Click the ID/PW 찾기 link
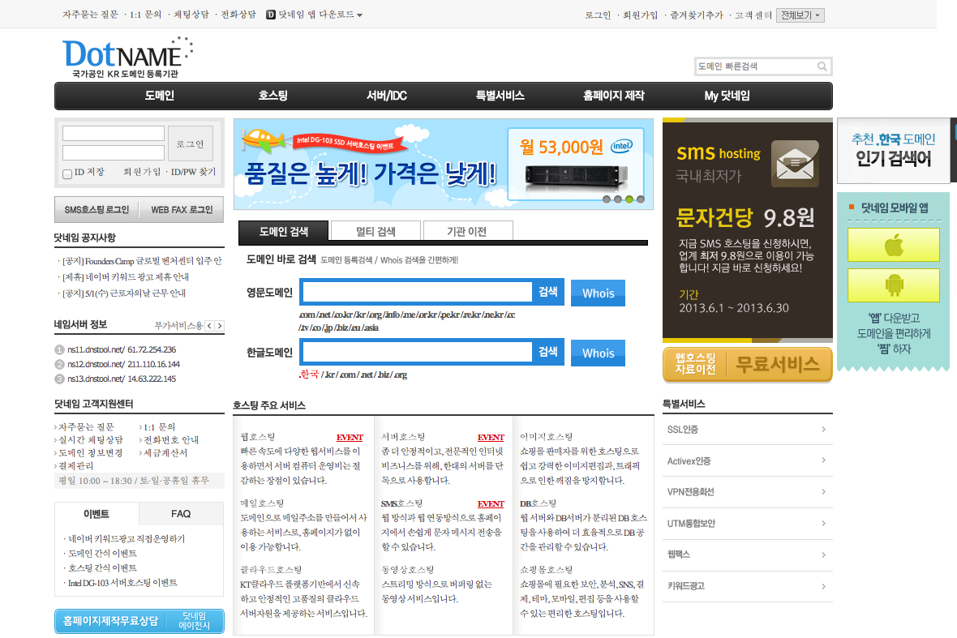The width and height of the screenshot is (957, 638). click(x=194, y=172)
